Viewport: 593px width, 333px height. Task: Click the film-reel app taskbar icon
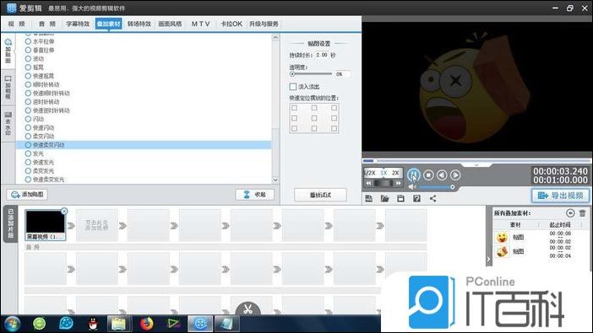(x=66, y=324)
